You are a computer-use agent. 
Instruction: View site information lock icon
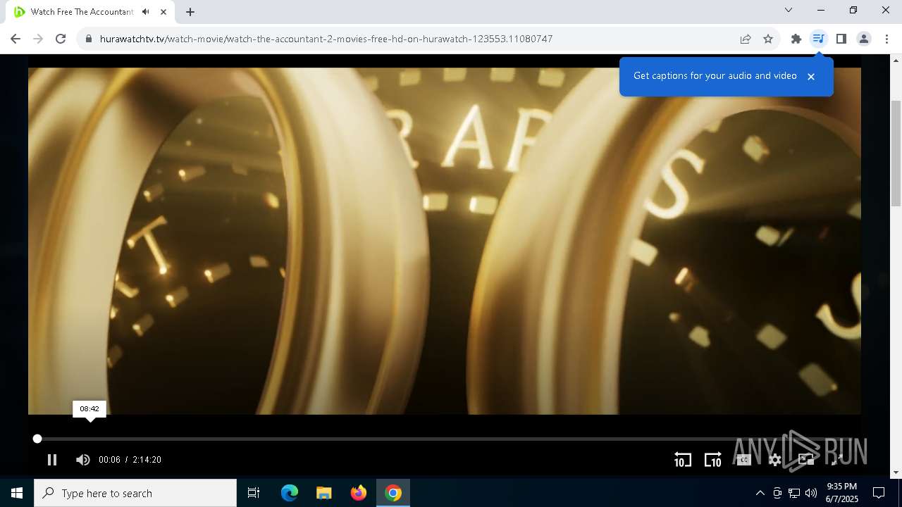pyautogui.click(x=89, y=39)
